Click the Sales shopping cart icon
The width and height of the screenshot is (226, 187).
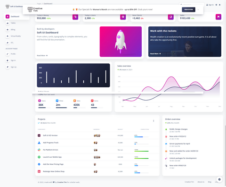(218, 17)
